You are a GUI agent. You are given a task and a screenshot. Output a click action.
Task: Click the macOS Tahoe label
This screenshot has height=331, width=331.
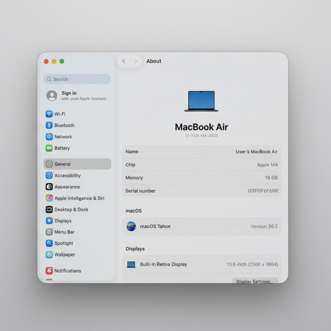pyautogui.click(x=155, y=226)
